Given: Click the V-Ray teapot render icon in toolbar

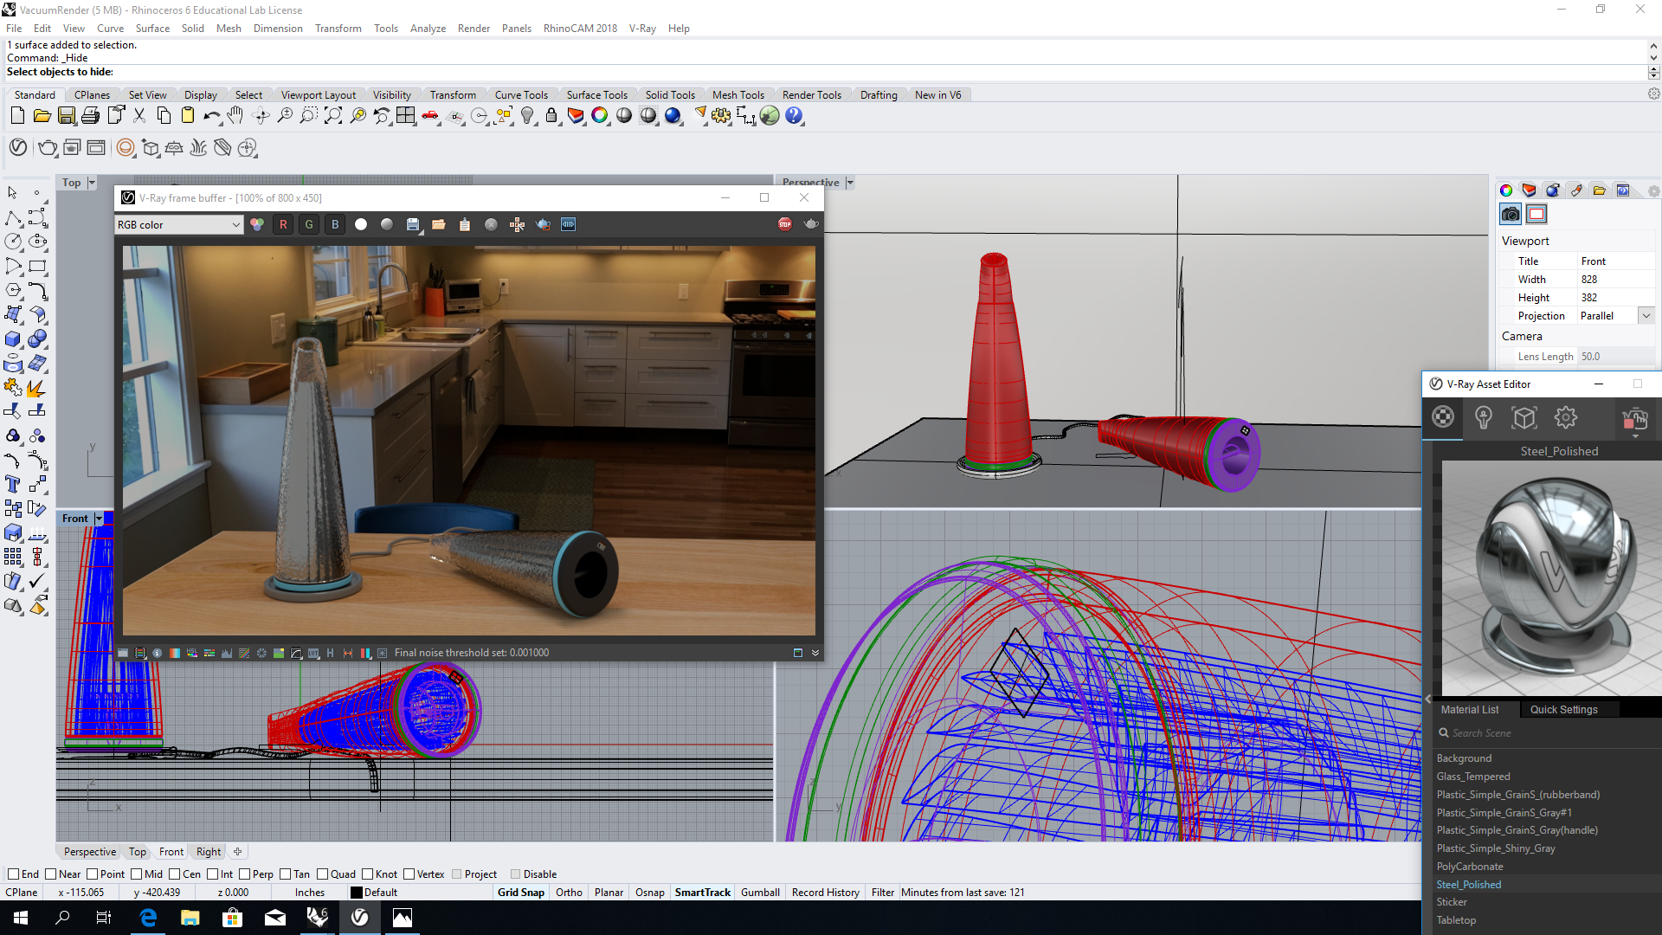Looking at the screenshot, I should tap(48, 148).
